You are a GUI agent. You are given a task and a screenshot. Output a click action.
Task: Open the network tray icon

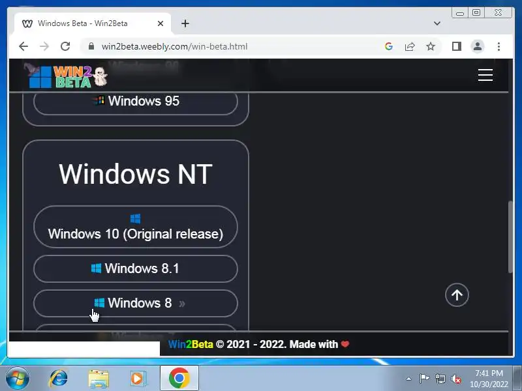(440, 379)
